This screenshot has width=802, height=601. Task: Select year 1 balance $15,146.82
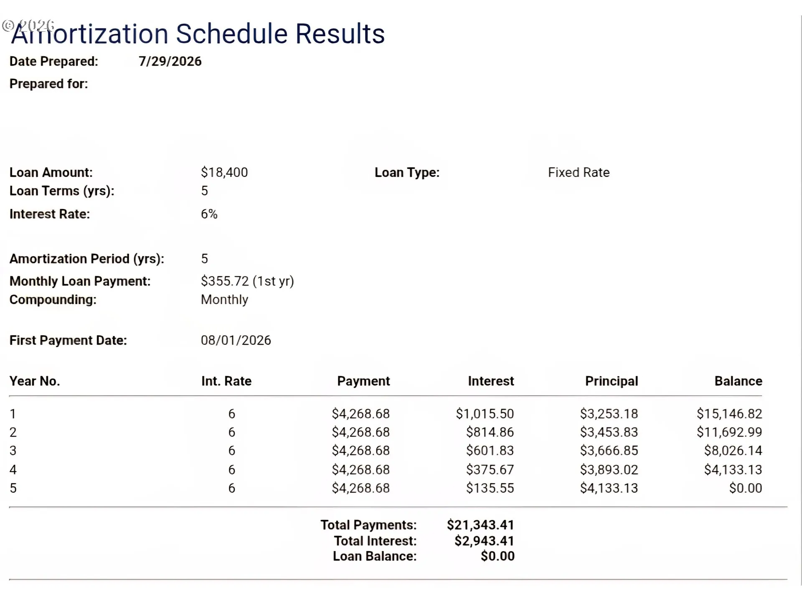tap(729, 414)
